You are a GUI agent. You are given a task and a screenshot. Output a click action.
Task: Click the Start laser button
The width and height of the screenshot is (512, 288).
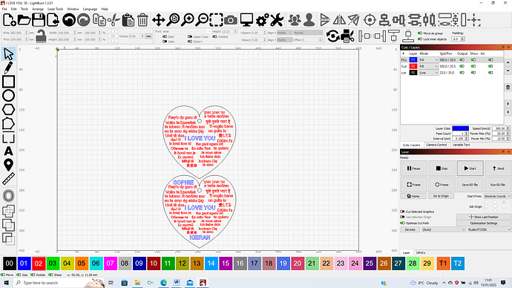[470, 168]
